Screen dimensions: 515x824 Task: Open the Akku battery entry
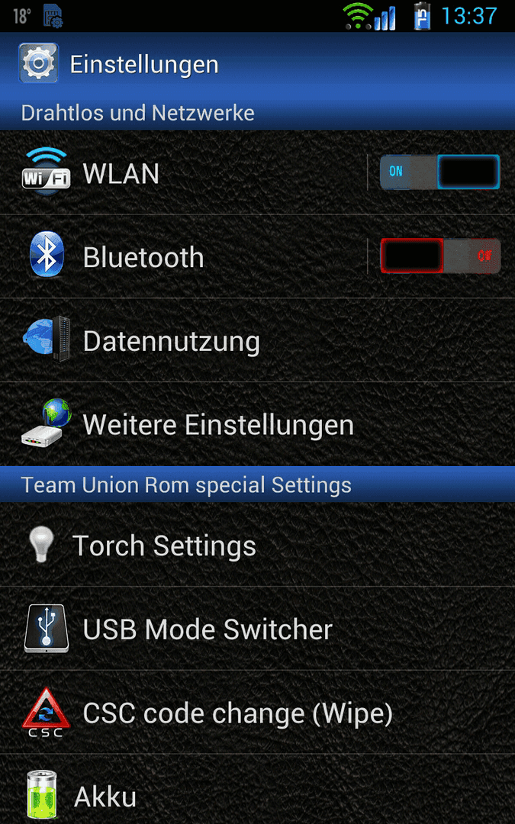click(258, 790)
